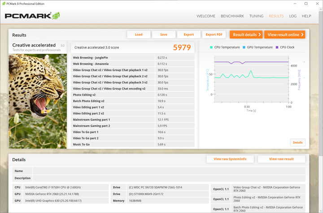Minimize the PCMark 8 window
The image size is (323, 213).
(x=295, y=4)
